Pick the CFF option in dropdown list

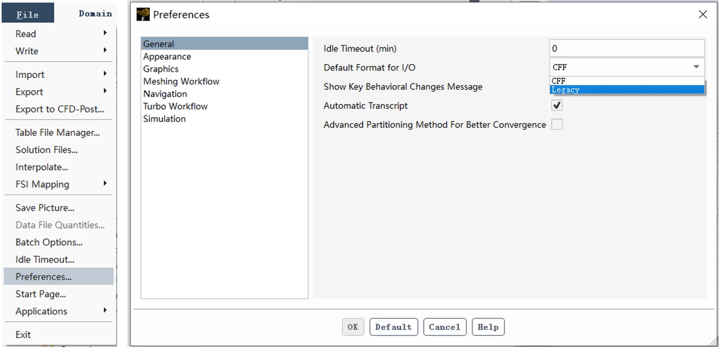[627, 81]
